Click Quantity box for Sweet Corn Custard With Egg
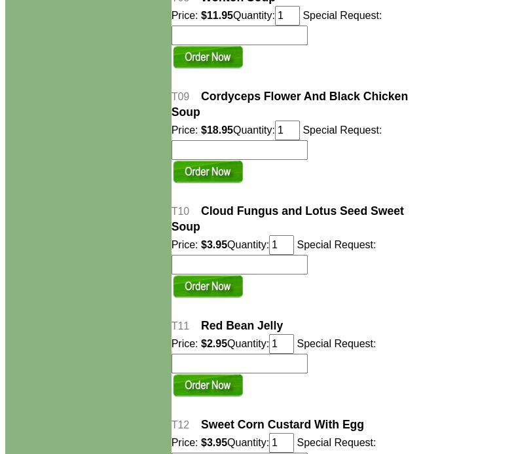 (x=281, y=443)
